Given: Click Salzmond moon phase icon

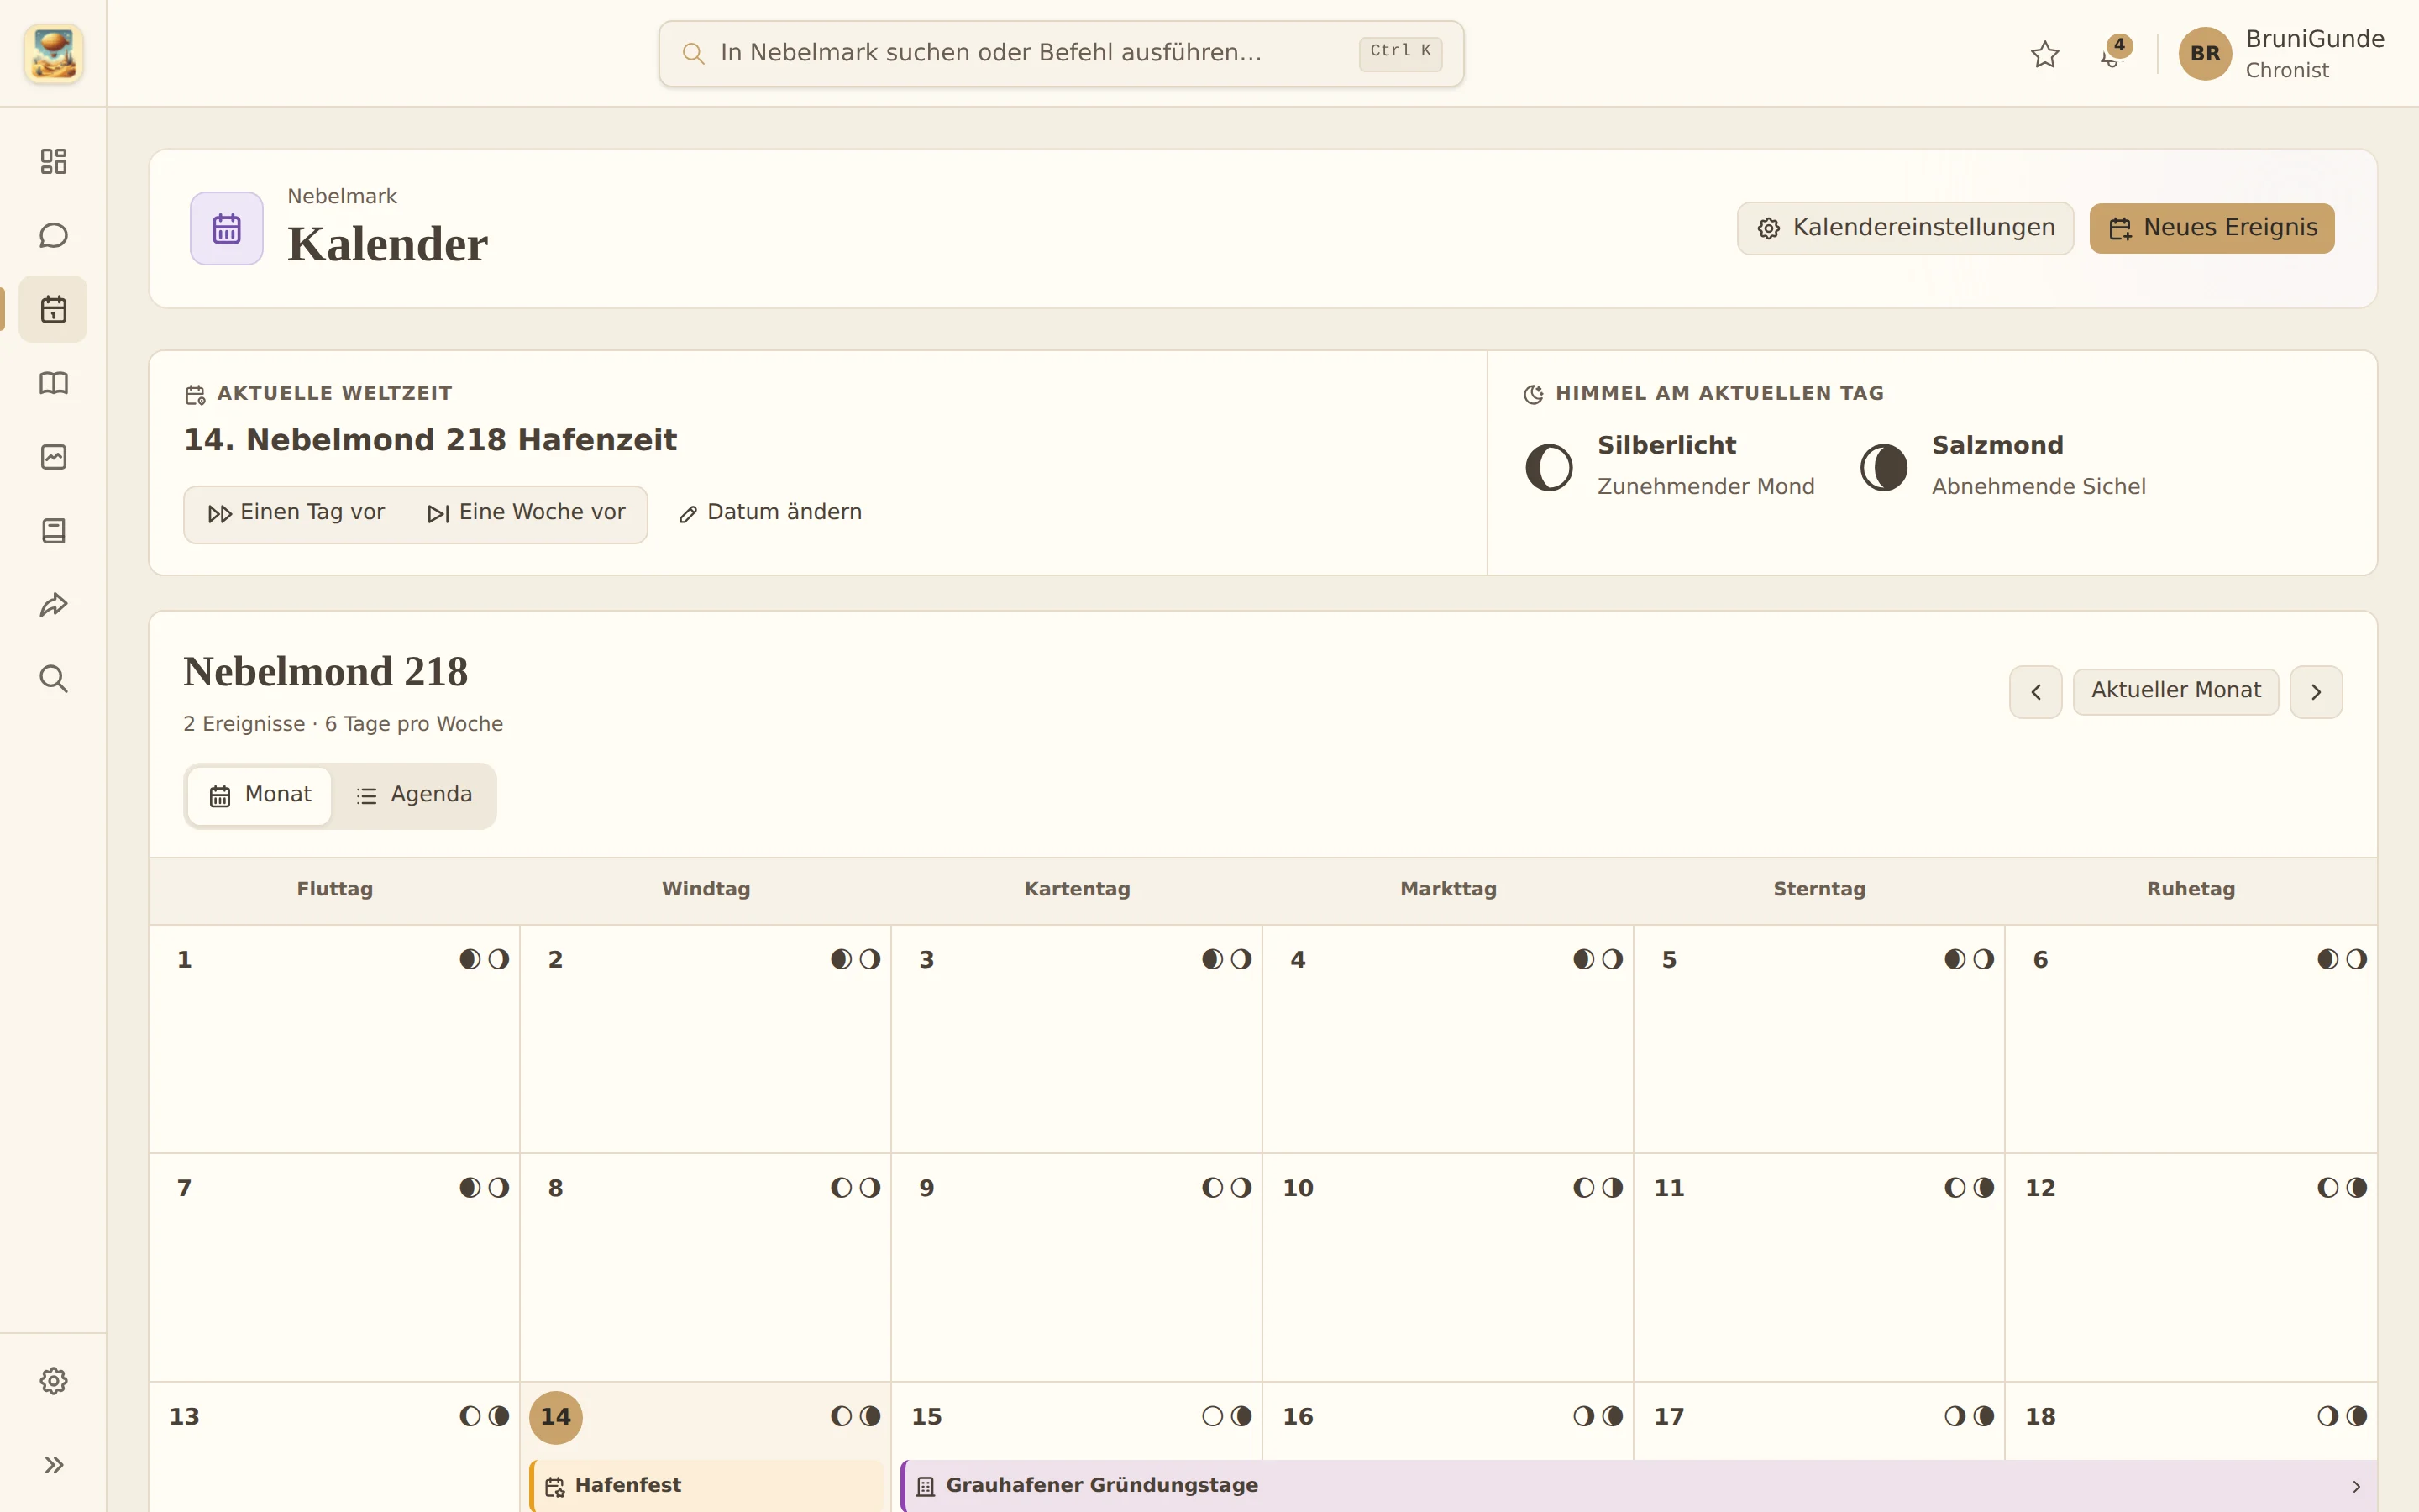Looking at the screenshot, I should point(1884,467).
